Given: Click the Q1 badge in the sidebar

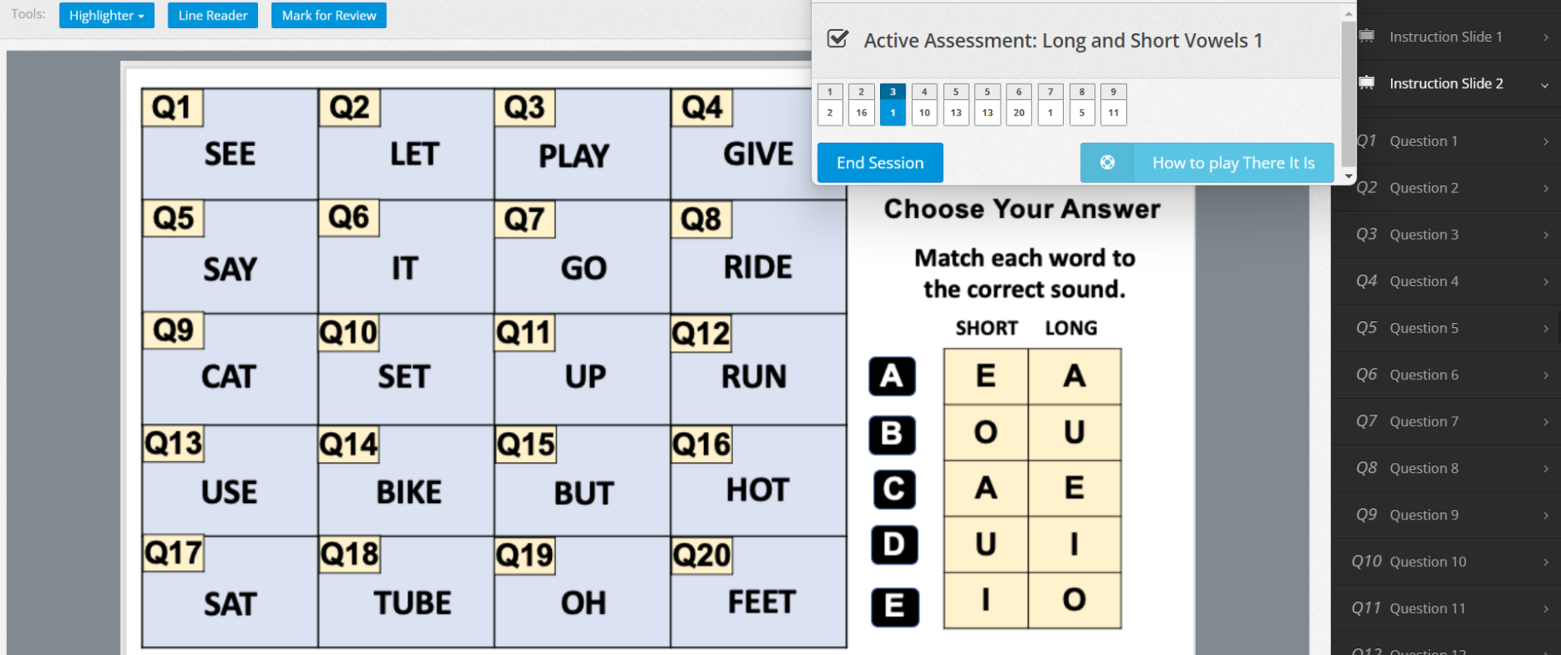Looking at the screenshot, I should point(1366,141).
